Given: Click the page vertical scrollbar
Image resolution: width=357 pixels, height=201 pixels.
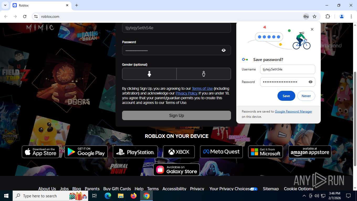Looking at the screenshot, I should coord(355,119).
